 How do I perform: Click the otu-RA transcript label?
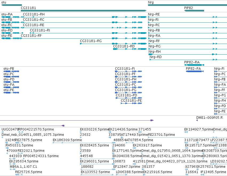coord(7,14)
